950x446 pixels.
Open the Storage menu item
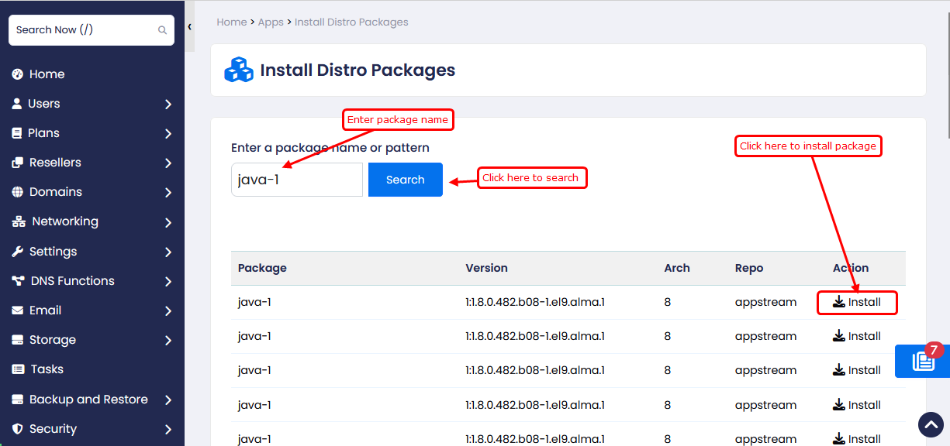[52, 340]
